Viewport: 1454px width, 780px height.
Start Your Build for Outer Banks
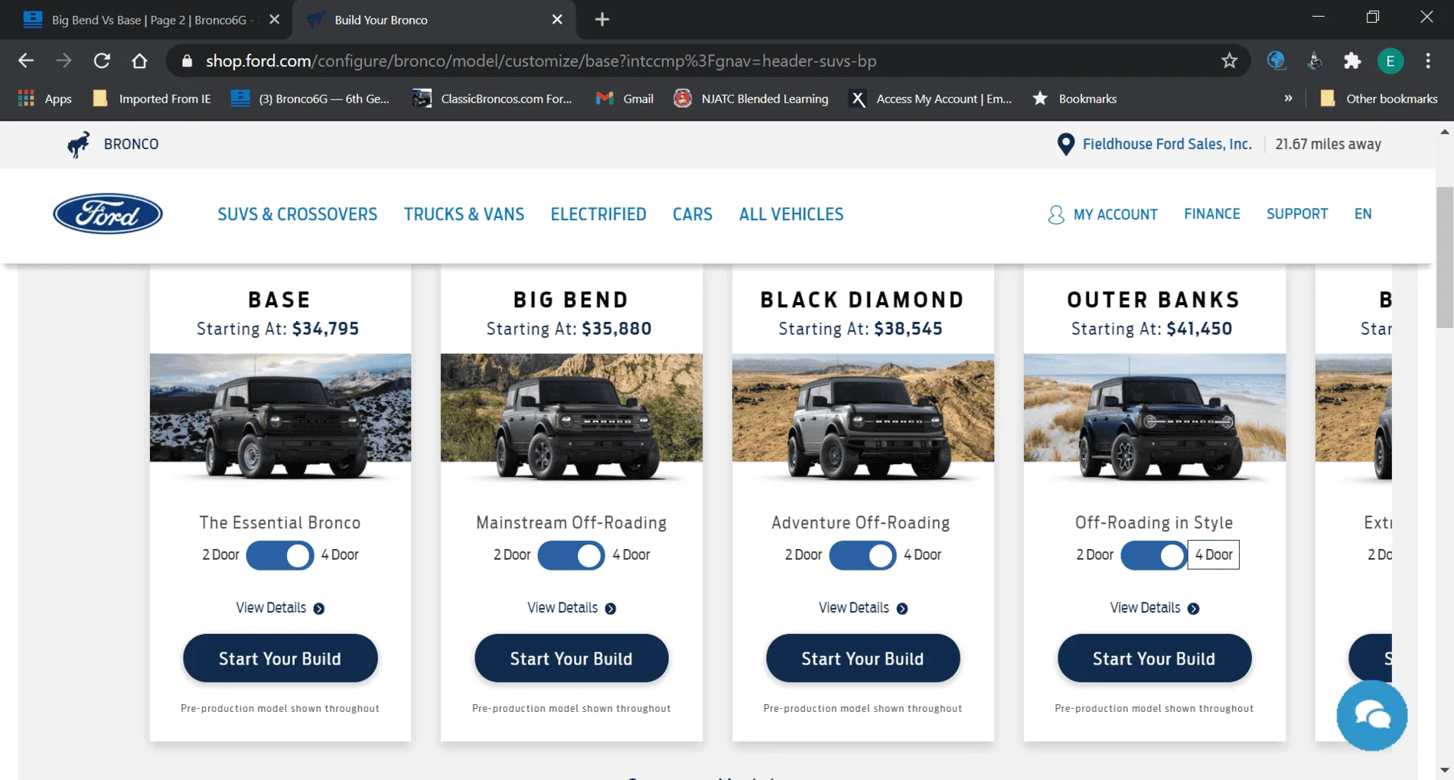(x=1154, y=658)
